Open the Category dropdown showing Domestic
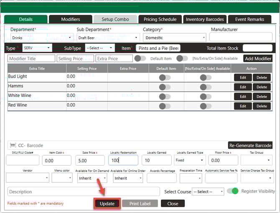Screen dimensions: 280x213 [174, 38]
